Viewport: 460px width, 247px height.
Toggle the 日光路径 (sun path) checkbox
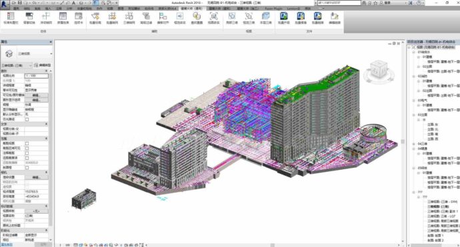pos(27,119)
